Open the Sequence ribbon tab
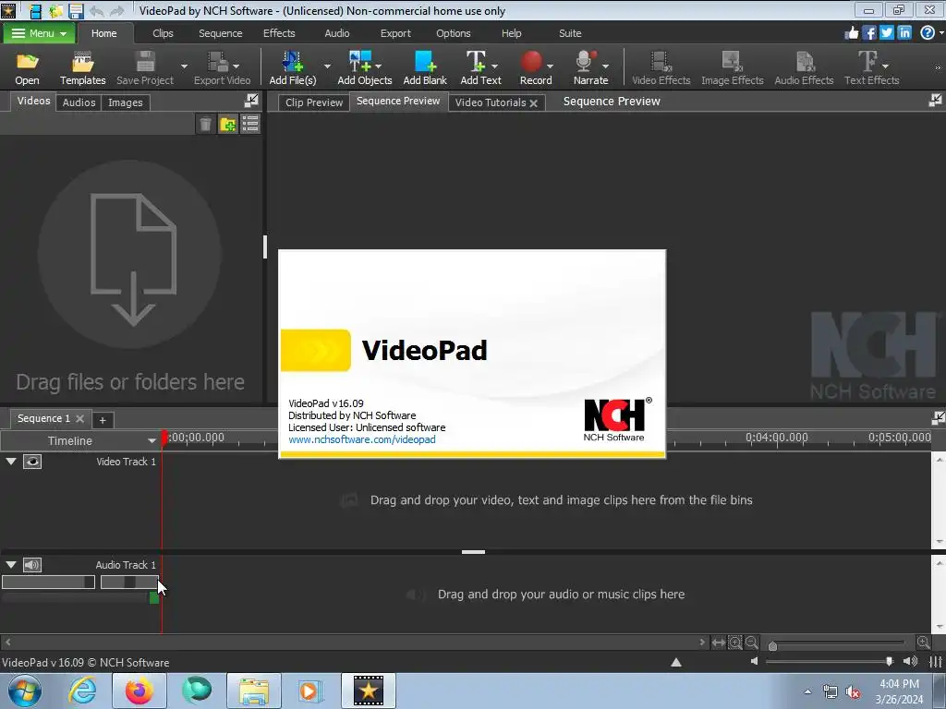 pyautogui.click(x=220, y=33)
